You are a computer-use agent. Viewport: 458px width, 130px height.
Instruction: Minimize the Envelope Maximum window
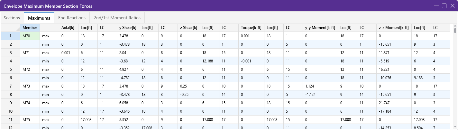click(436, 6)
